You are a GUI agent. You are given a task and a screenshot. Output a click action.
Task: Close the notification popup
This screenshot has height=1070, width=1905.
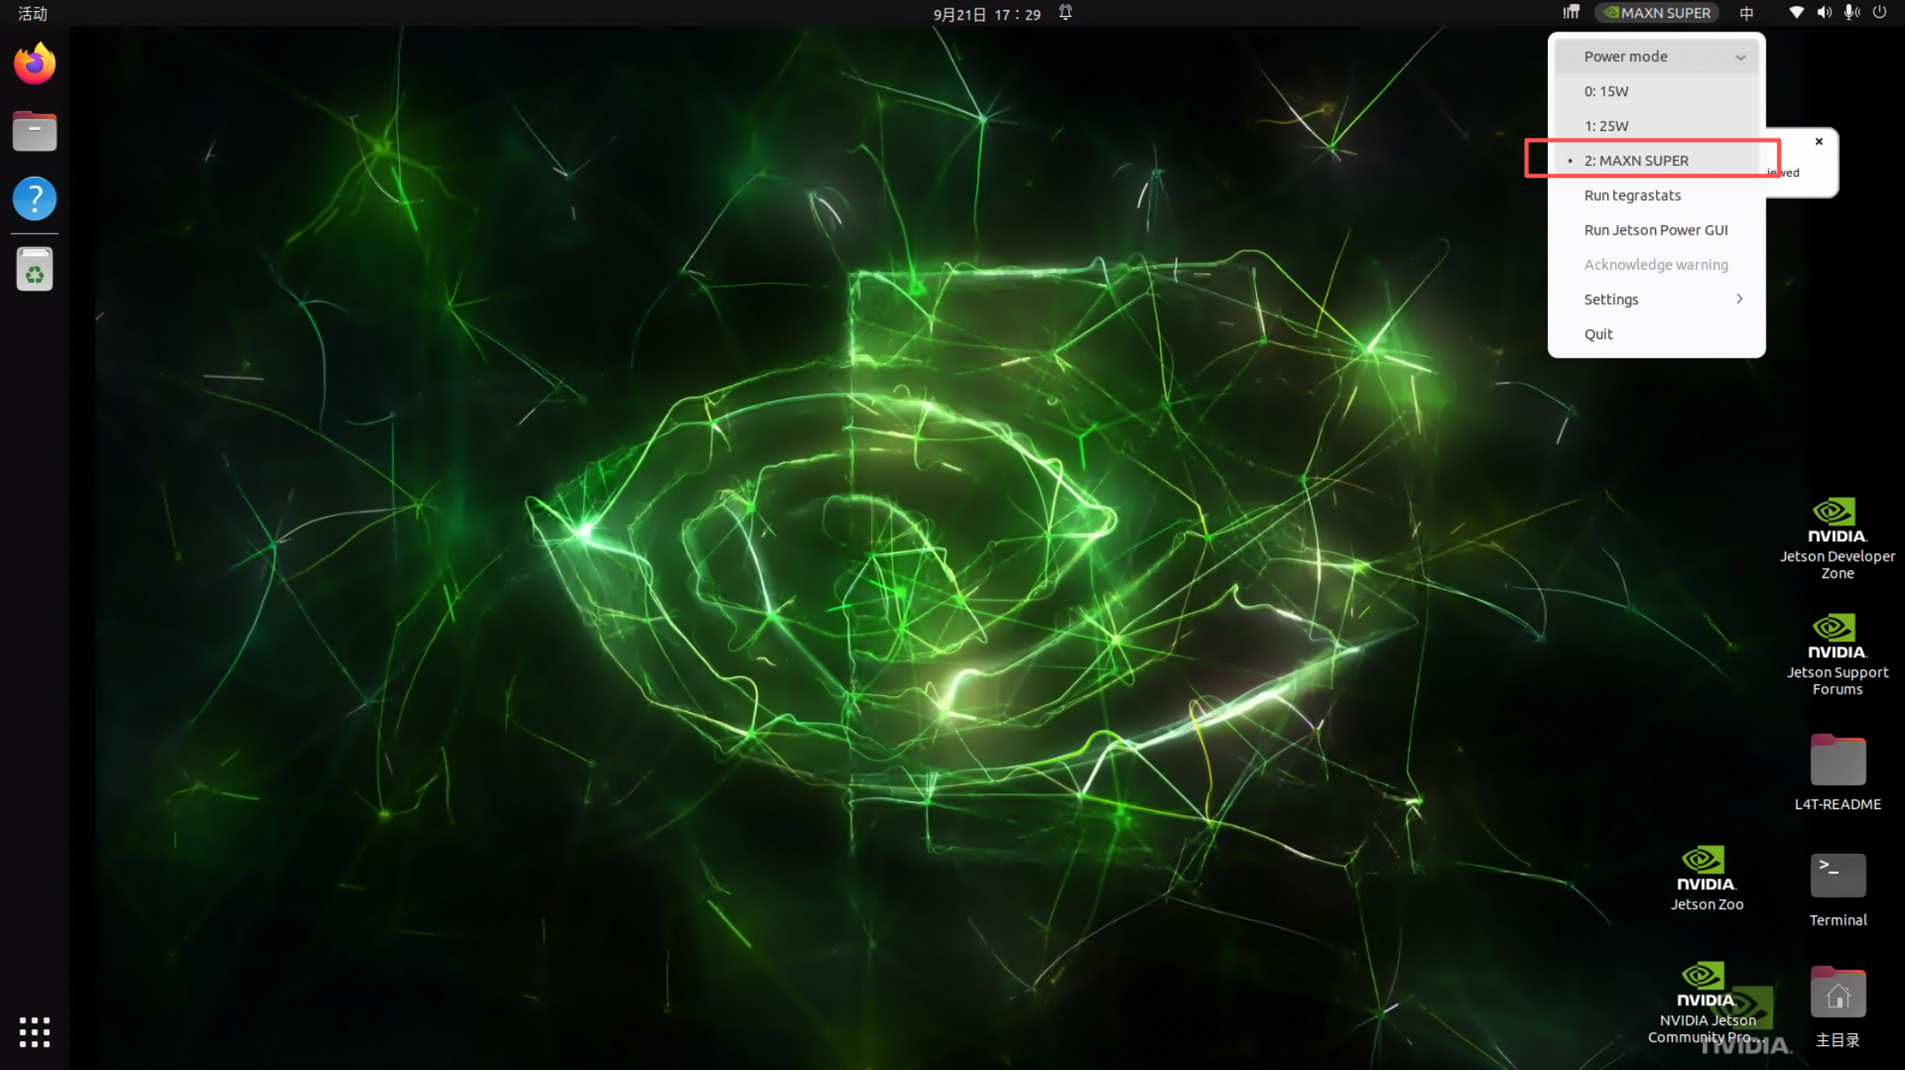[x=1819, y=142]
